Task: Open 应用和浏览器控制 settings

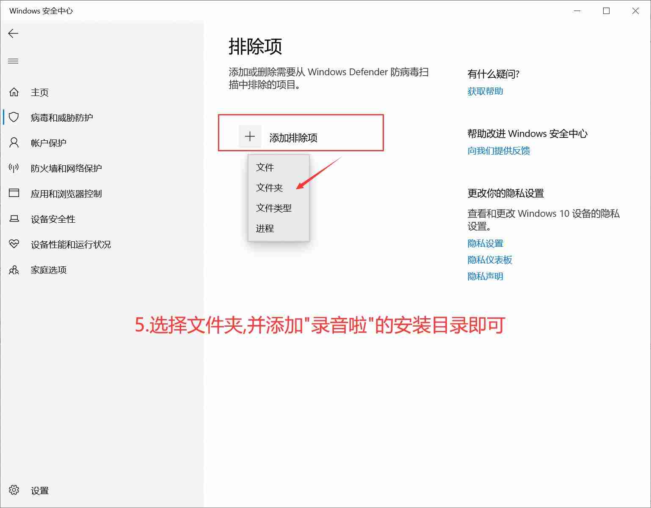Action: (67, 194)
